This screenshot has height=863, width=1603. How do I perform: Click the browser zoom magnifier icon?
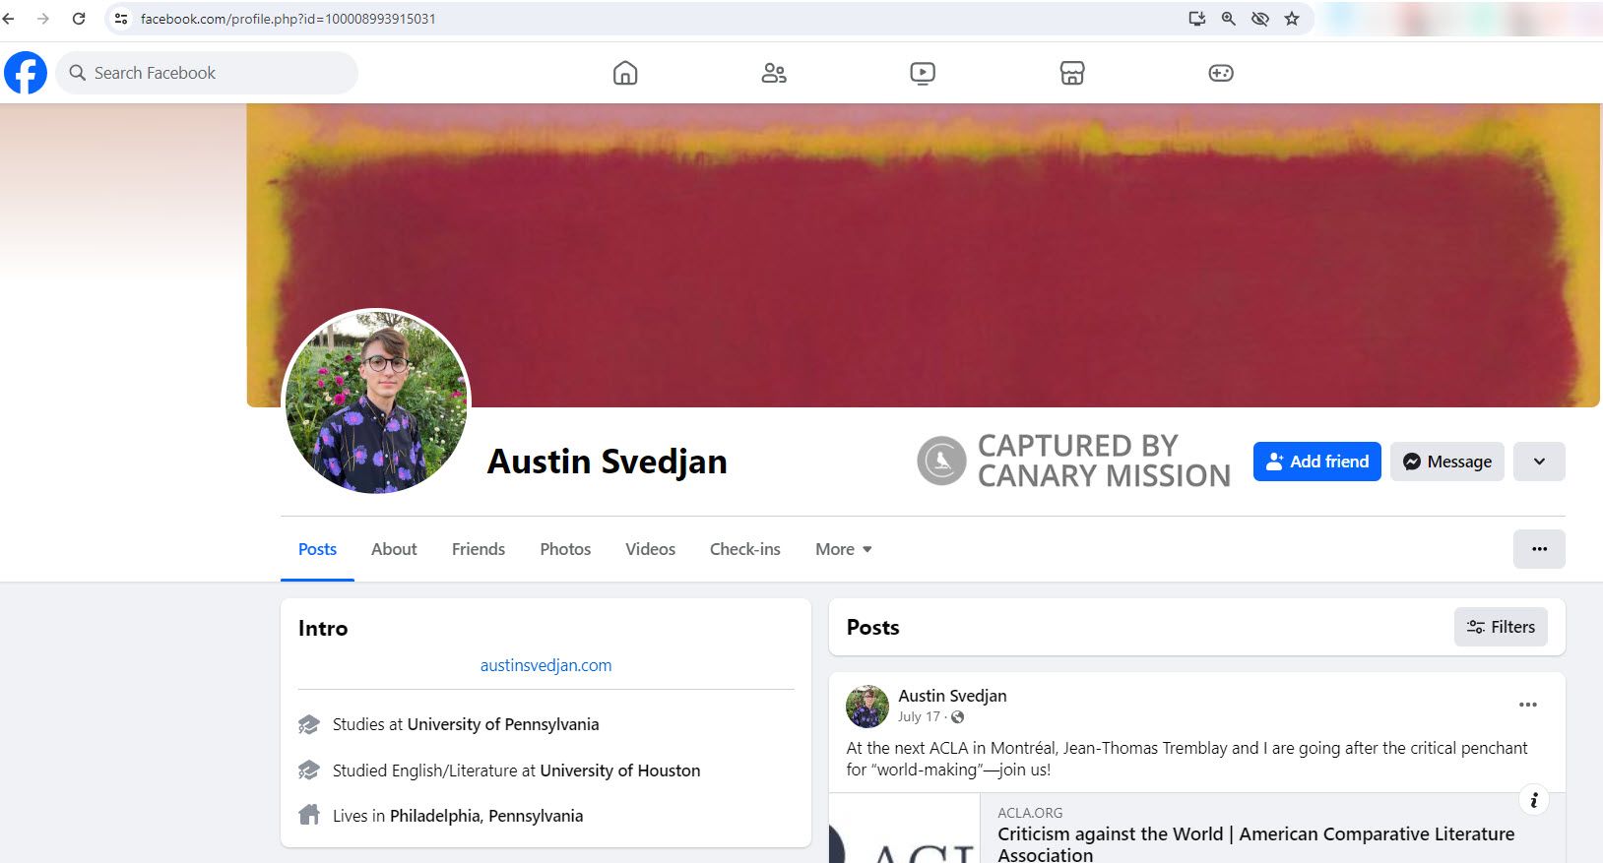coord(1229,19)
